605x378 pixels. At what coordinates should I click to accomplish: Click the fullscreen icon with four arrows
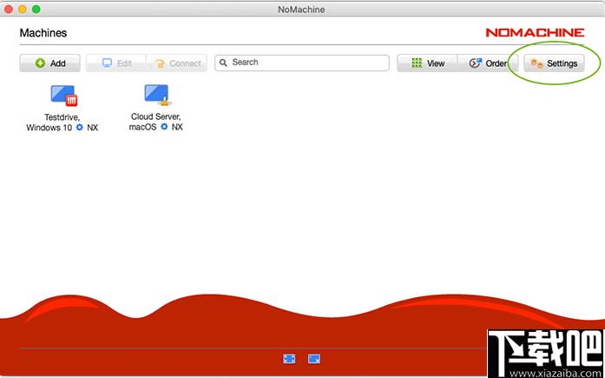[289, 359]
